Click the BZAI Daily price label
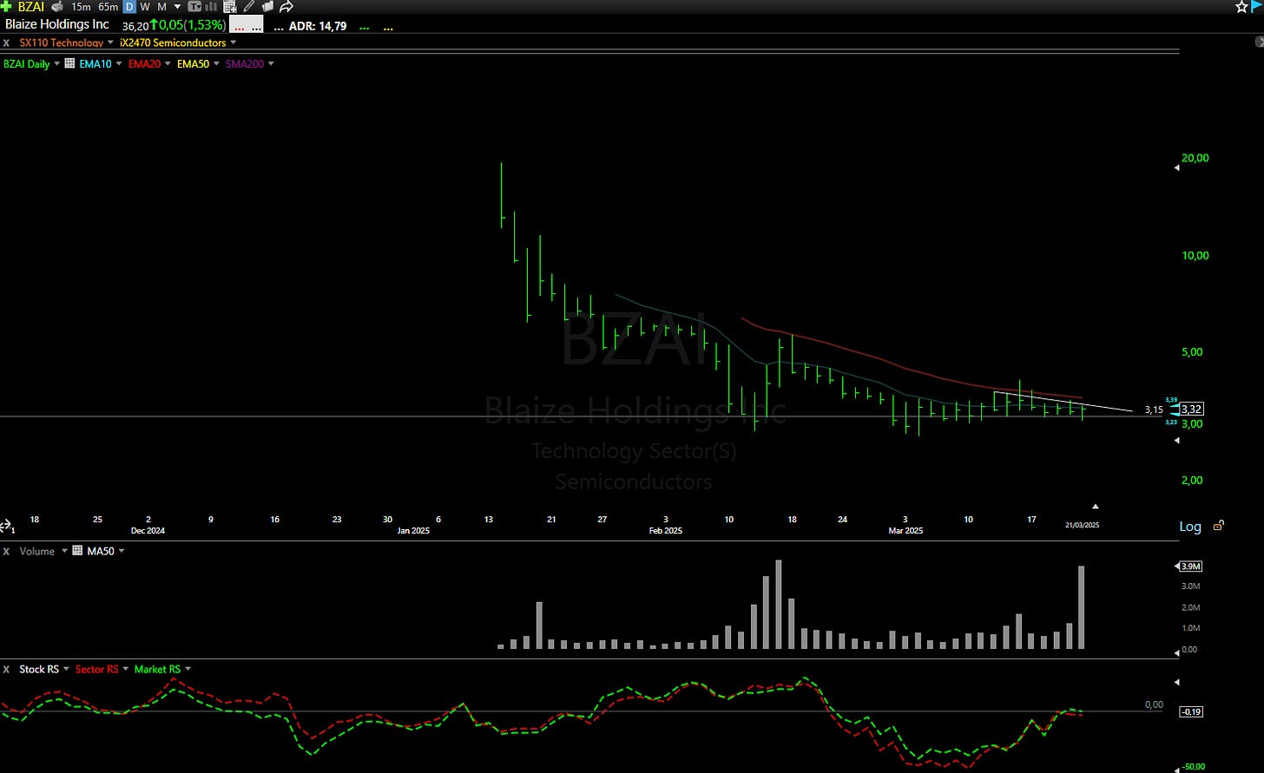Screen dimensions: 1264x773 27,64
